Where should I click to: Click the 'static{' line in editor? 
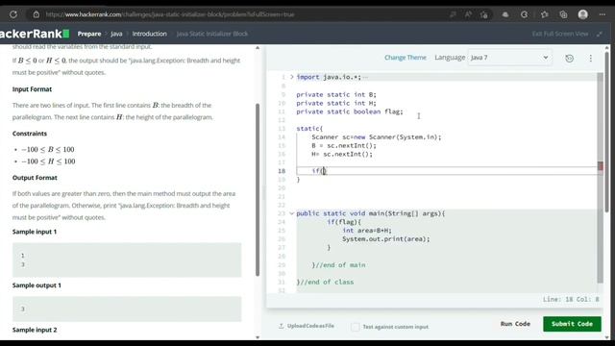309,129
